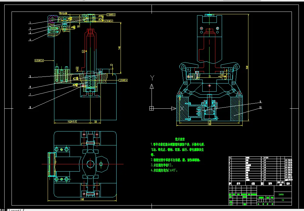Viewport: 304px width, 211px height.
Task: Select the 188 overall width dimension
Action: click(209, 124)
